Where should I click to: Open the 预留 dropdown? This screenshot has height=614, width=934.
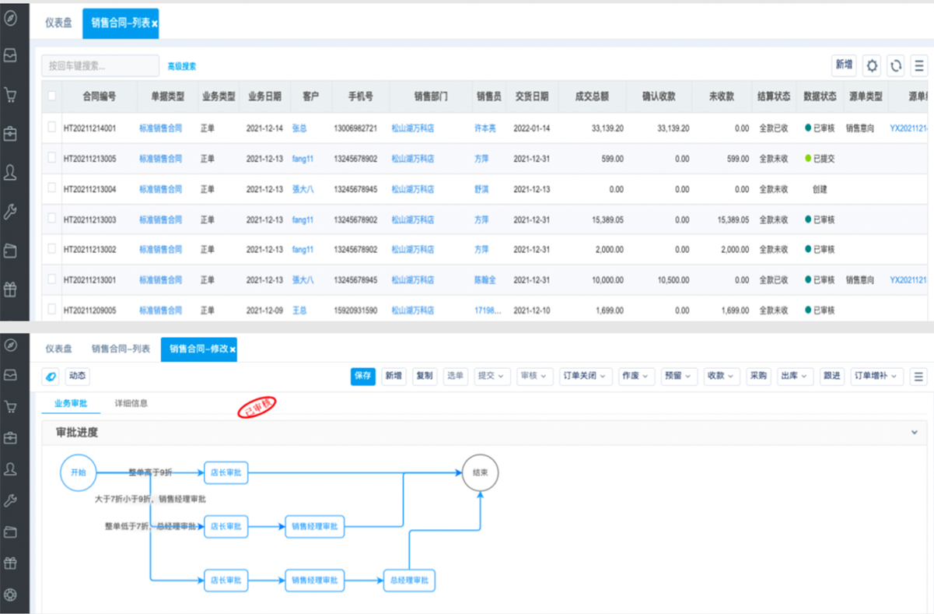tap(679, 376)
